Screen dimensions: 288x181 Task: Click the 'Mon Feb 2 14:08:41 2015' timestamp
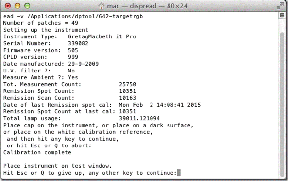[160, 105]
